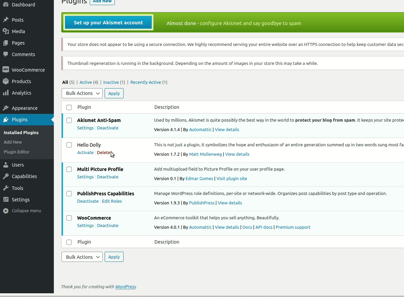404x297 pixels.
Task: Deactivate PublishPress Capabilities plugin
Action: [x=88, y=201]
